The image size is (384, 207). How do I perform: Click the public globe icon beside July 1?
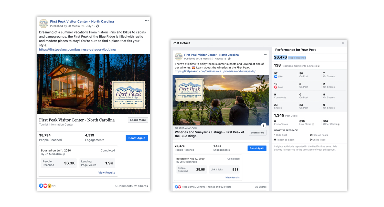97,26
